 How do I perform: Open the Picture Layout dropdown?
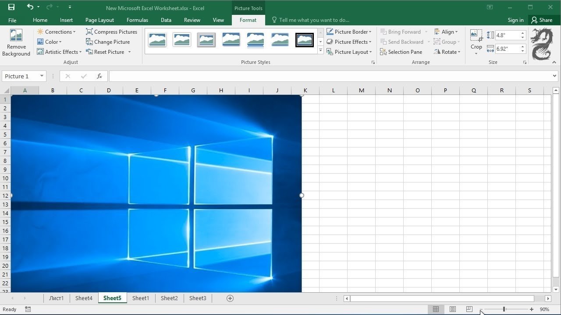[x=349, y=52]
